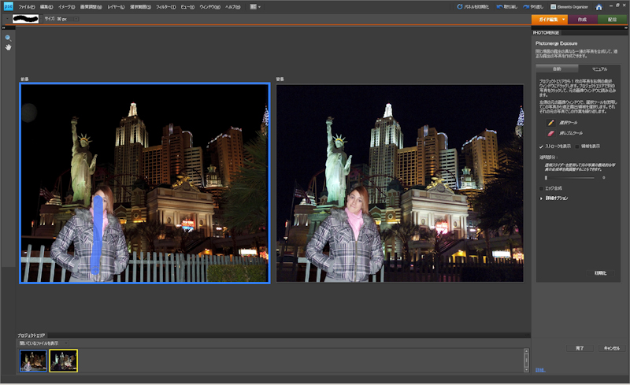Open Elements Organizer from the top bar

pos(568,6)
